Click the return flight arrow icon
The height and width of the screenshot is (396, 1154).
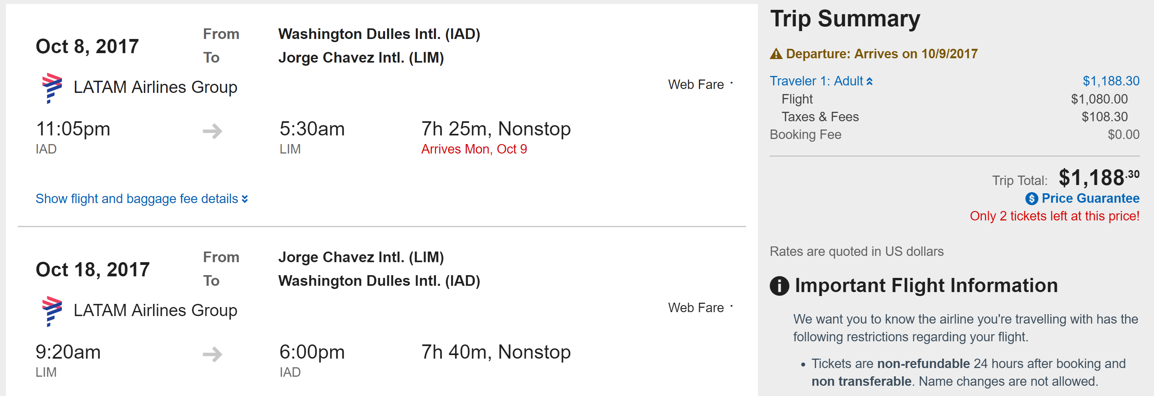click(x=212, y=354)
